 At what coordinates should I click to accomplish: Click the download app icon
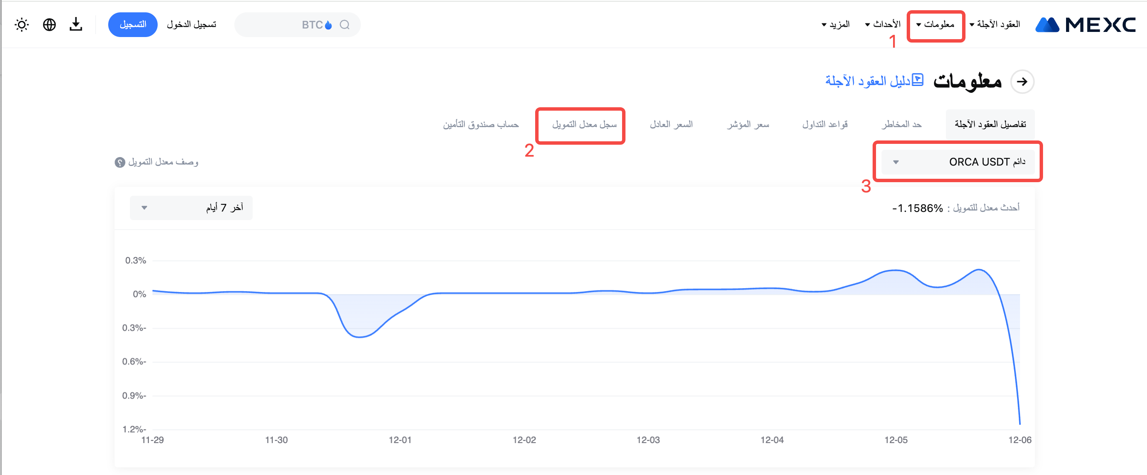76,24
